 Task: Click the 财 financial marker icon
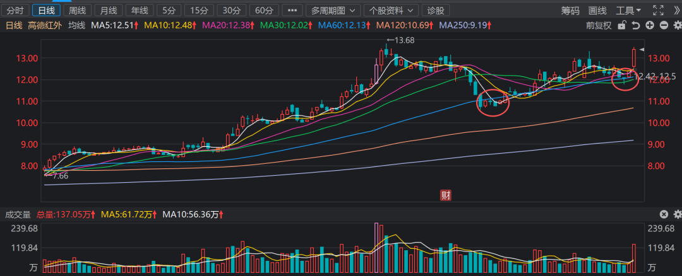(x=445, y=195)
